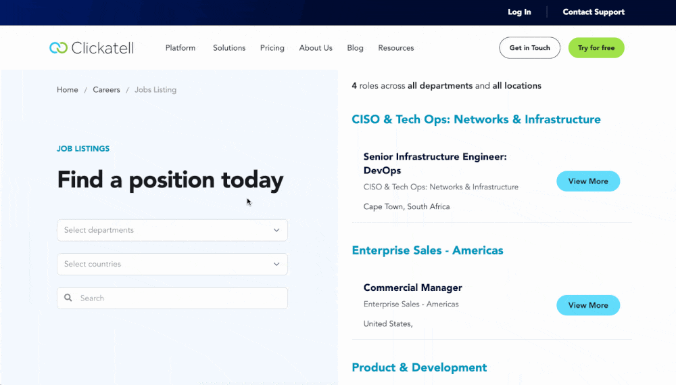The height and width of the screenshot is (385, 676).
Task: Click the CISO & Tech Ops department heading
Action: click(x=476, y=120)
